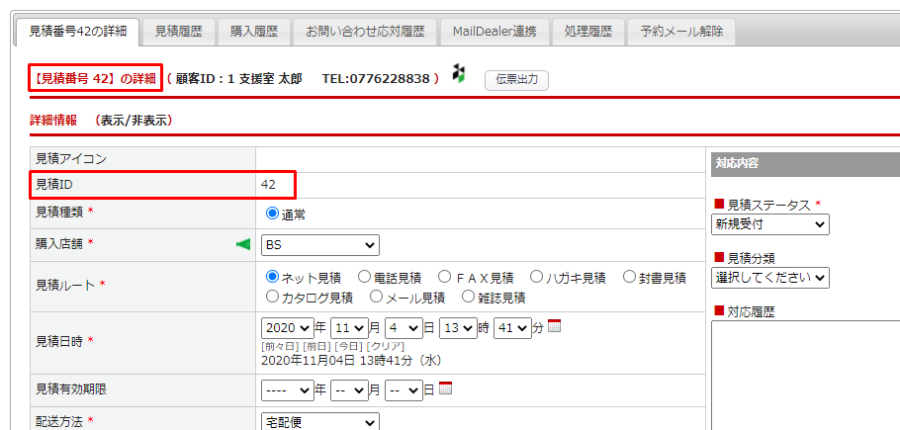Open the 見積有効期限 day dropdown
This screenshot has height=430, width=900.
click(x=405, y=390)
